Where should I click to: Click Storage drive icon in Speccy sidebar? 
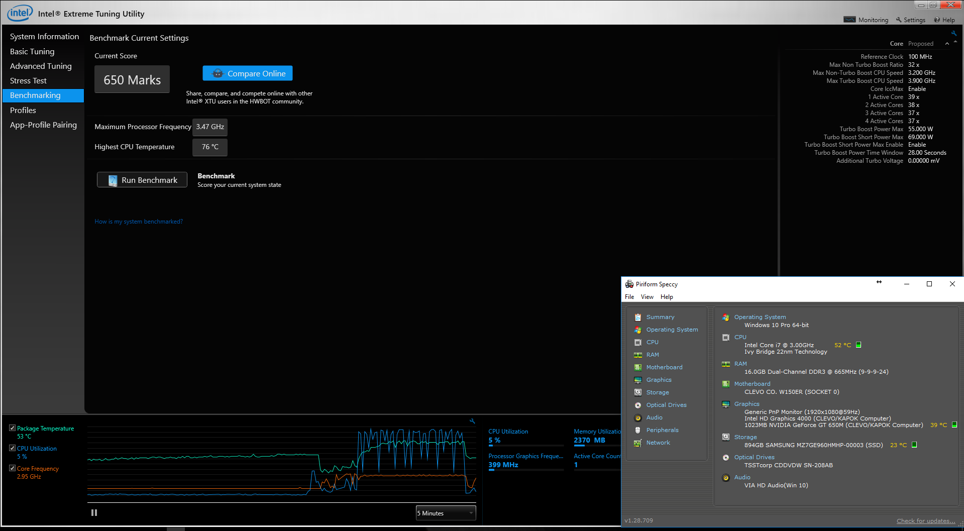click(638, 392)
